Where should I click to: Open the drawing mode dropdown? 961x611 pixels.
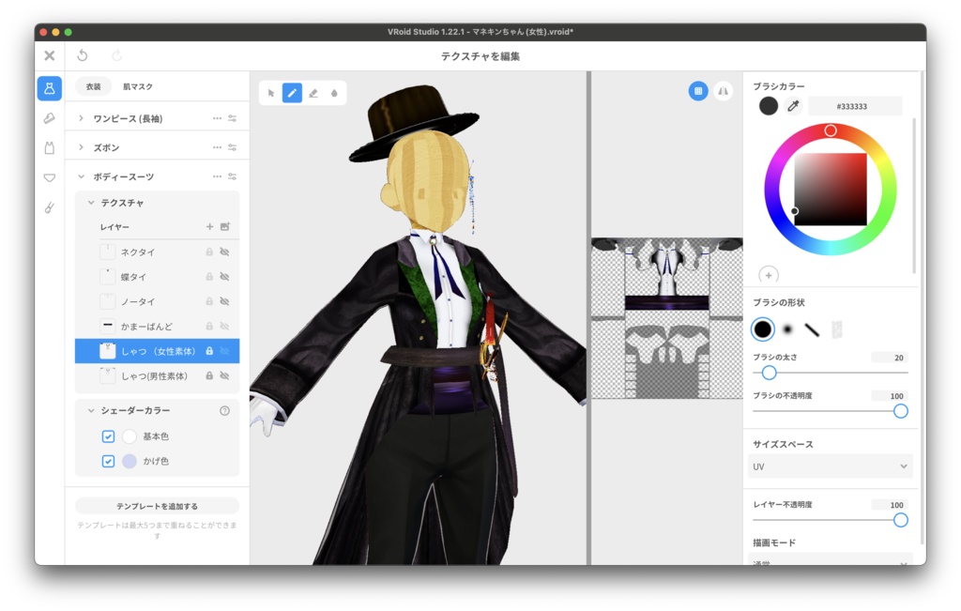pyautogui.click(x=830, y=560)
